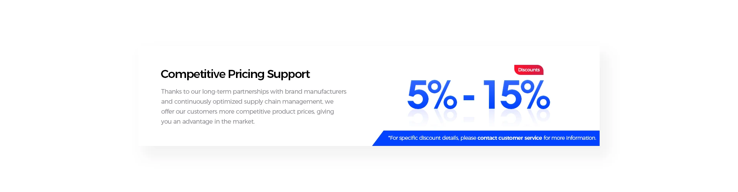
Task: Click the red Discounts badge
Action: [529, 70]
